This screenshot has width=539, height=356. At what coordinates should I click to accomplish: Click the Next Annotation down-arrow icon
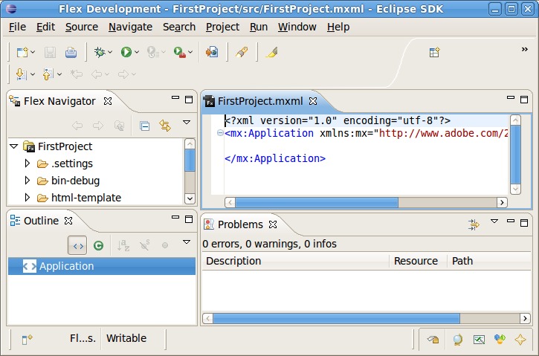point(21,74)
